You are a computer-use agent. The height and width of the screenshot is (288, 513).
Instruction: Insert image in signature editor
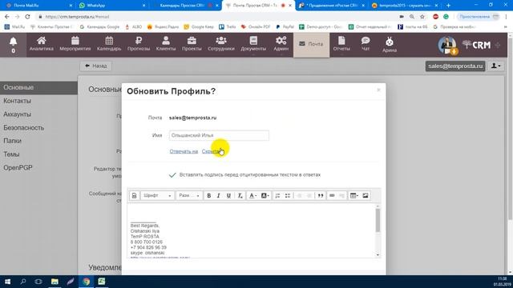366,195
